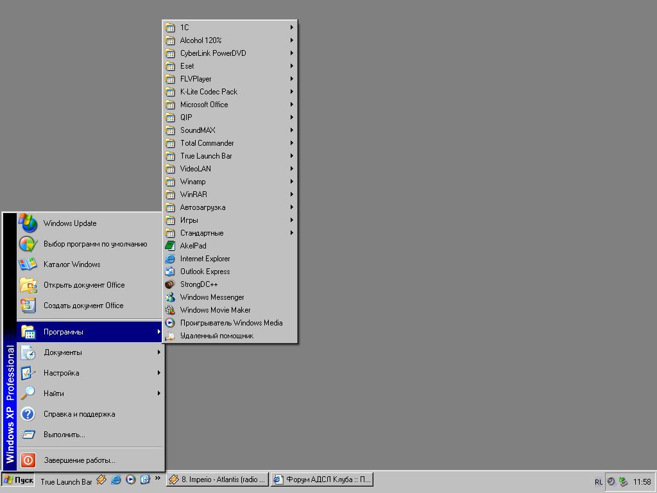Choose True Launch Bar in Programs menu
Screen dimensions: 657x493
tap(230, 156)
